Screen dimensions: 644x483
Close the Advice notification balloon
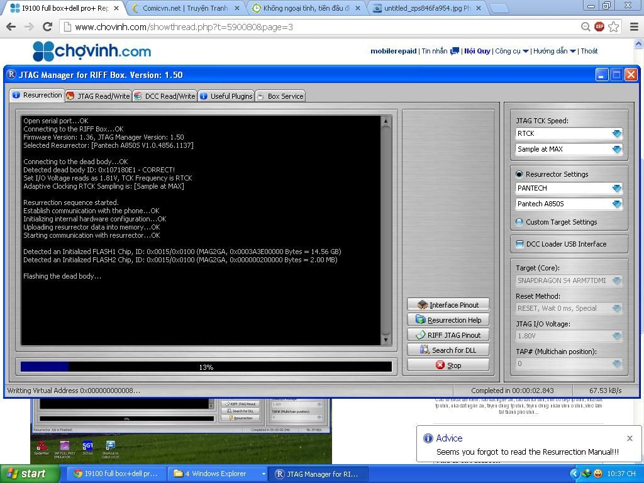[630, 438]
